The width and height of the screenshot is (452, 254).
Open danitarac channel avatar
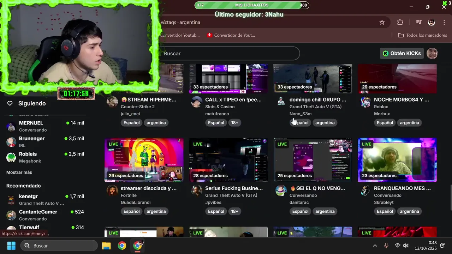(281, 190)
